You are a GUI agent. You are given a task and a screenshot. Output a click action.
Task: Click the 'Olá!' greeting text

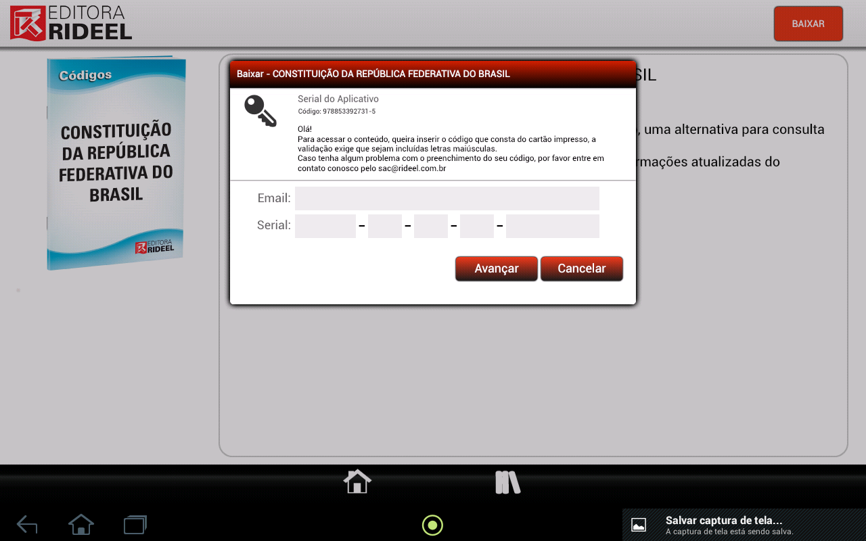point(305,128)
